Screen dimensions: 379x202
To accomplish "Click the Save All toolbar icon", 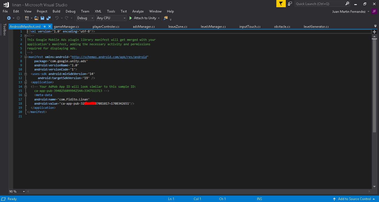I will pos(49,18).
